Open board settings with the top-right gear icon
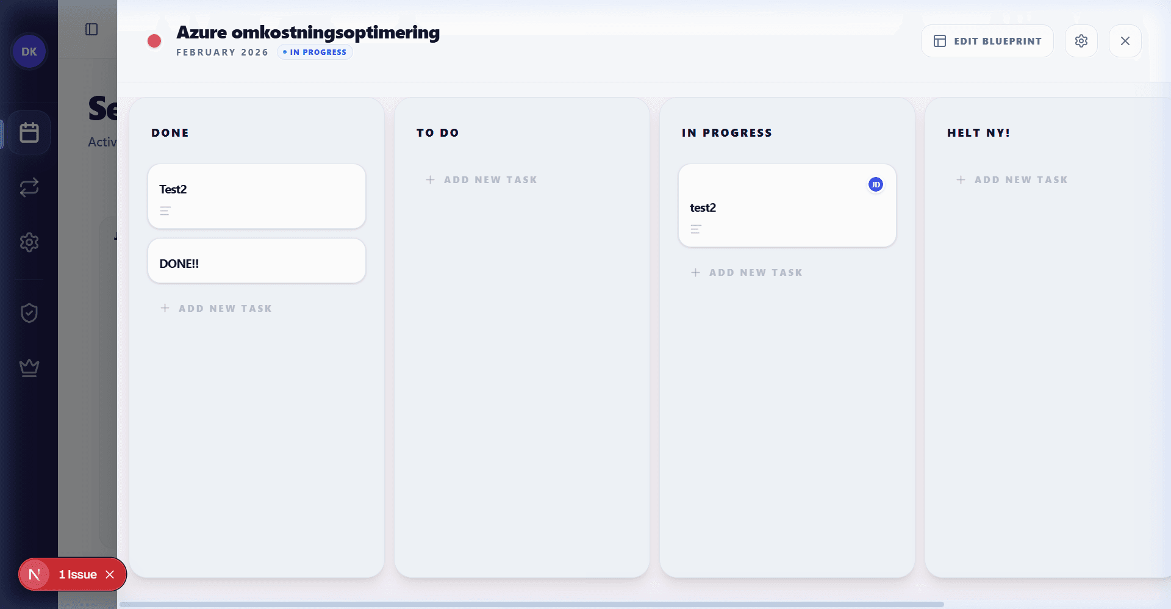Viewport: 1171px width, 609px height. tap(1081, 40)
